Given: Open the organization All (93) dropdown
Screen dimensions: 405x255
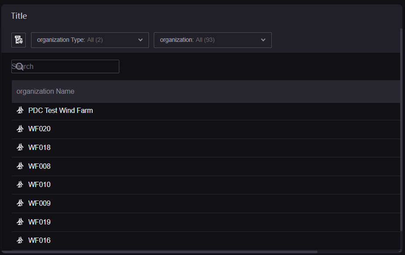Looking at the screenshot, I should [213, 40].
